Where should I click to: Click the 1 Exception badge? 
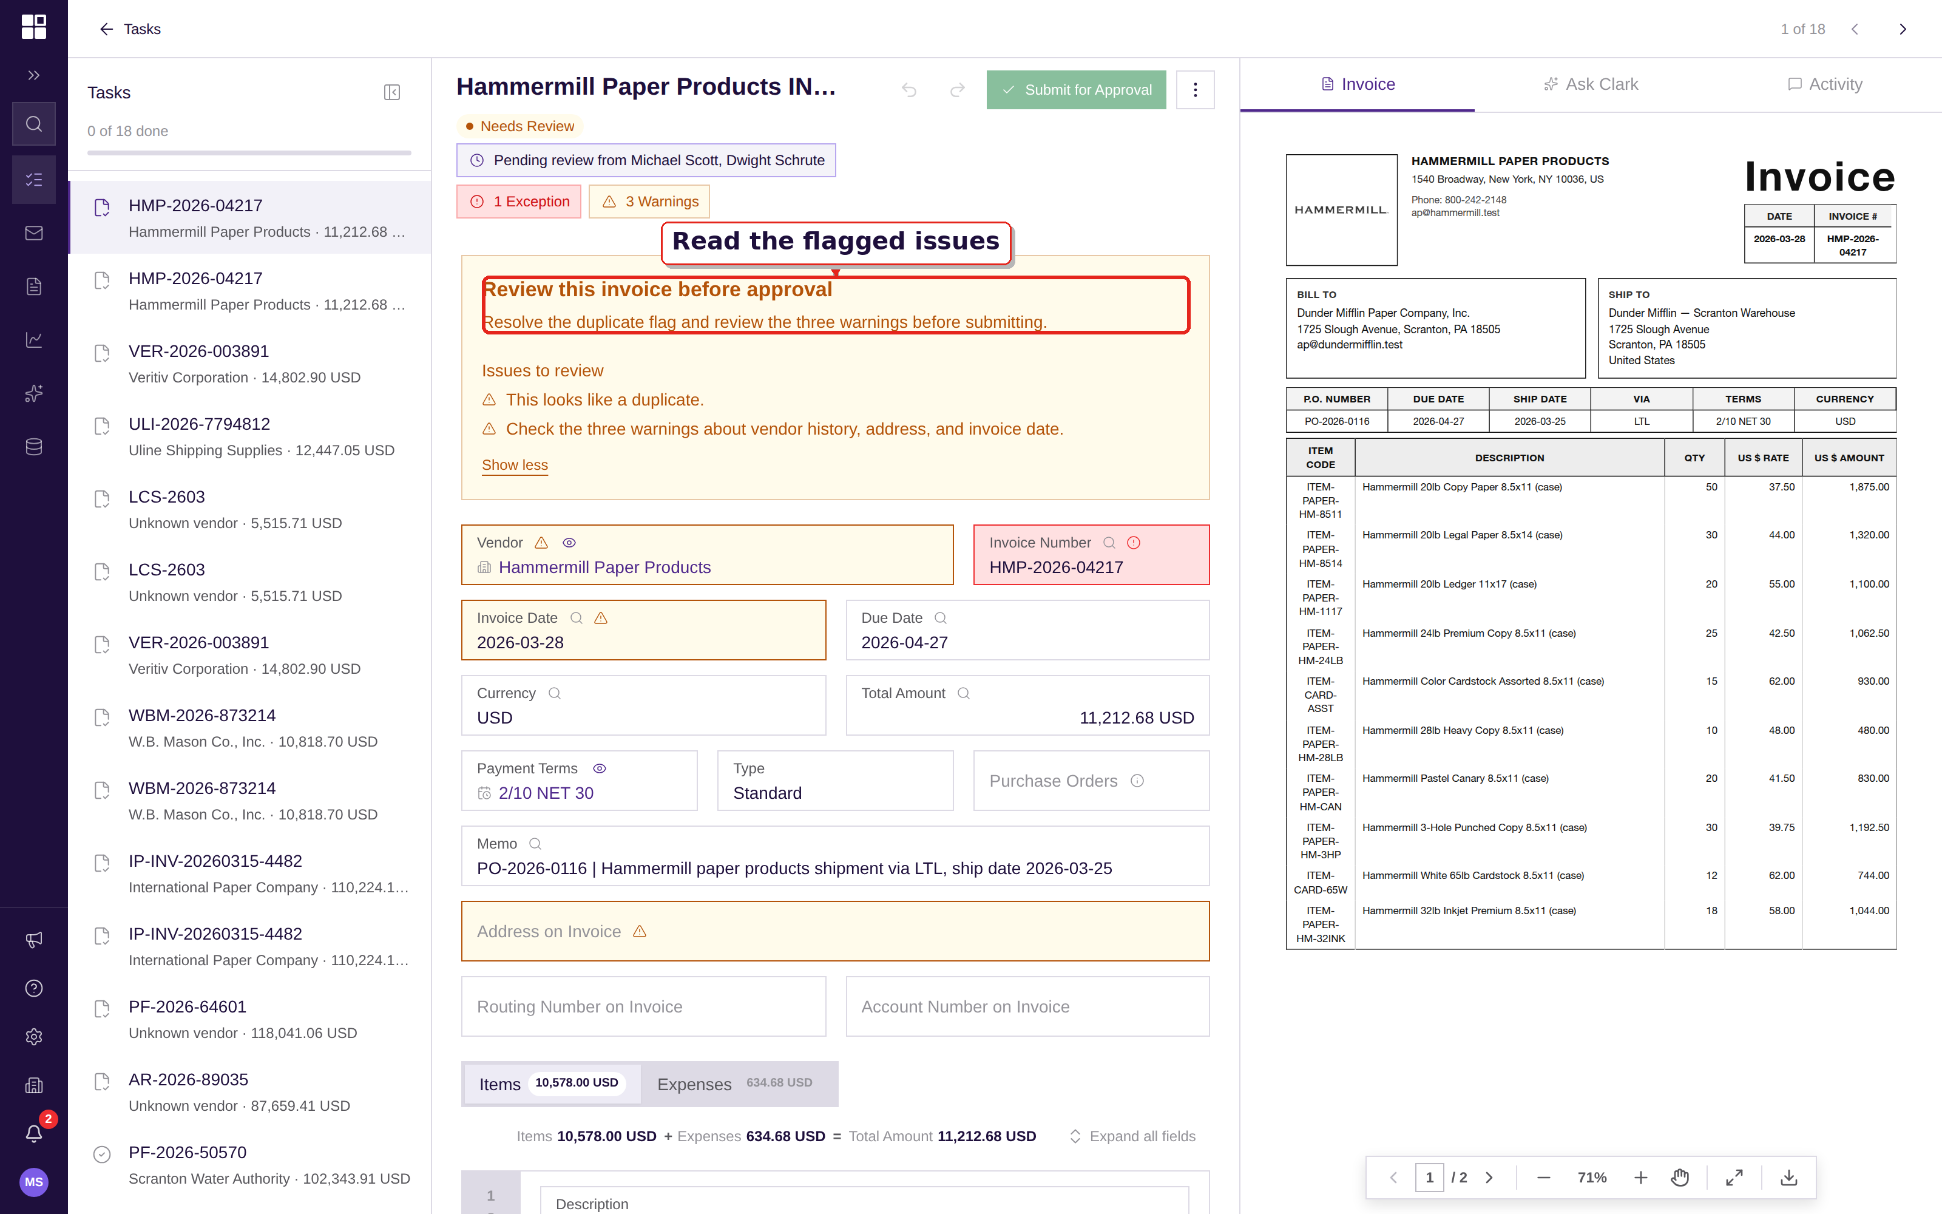[518, 202]
